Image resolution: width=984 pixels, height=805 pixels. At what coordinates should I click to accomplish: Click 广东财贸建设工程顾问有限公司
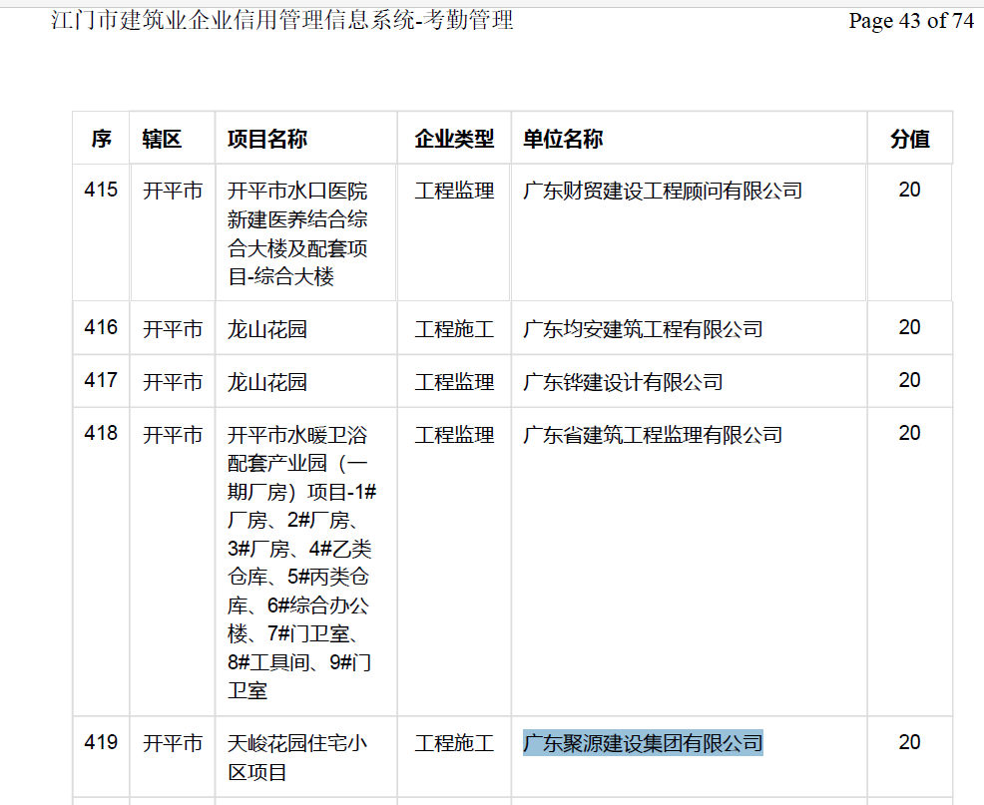tap(663, 191)
